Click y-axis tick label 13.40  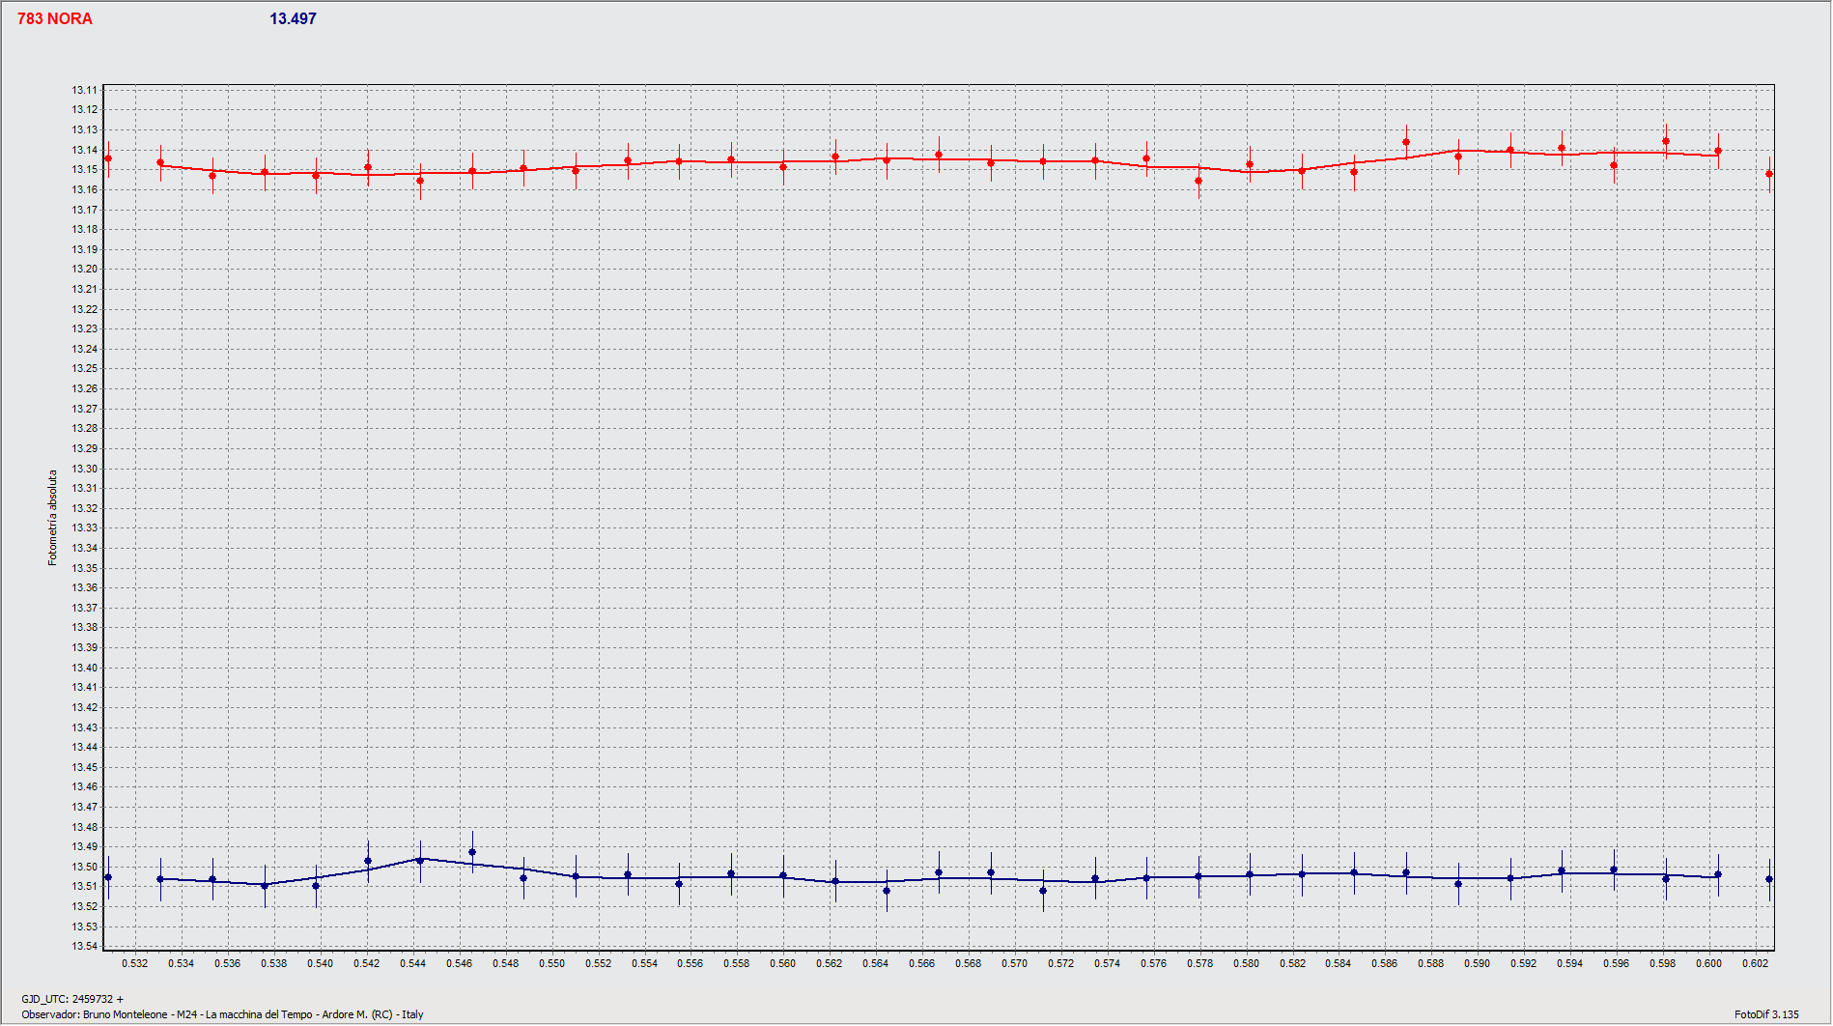pos(84,668)
